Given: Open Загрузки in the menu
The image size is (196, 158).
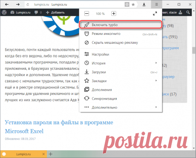Looking at the screenshot, I should [121, 72].
